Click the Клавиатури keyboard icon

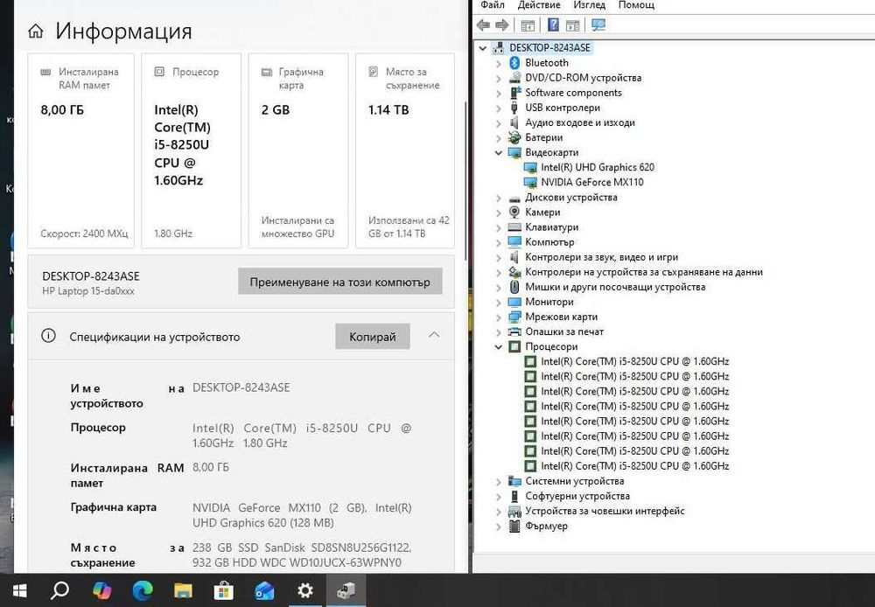514,227
